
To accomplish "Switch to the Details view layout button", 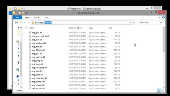I will click(x=159, y=91).
